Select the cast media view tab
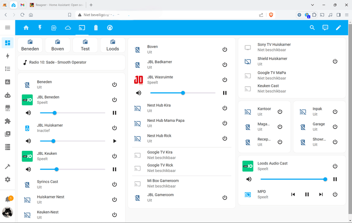 coord(82,28)
